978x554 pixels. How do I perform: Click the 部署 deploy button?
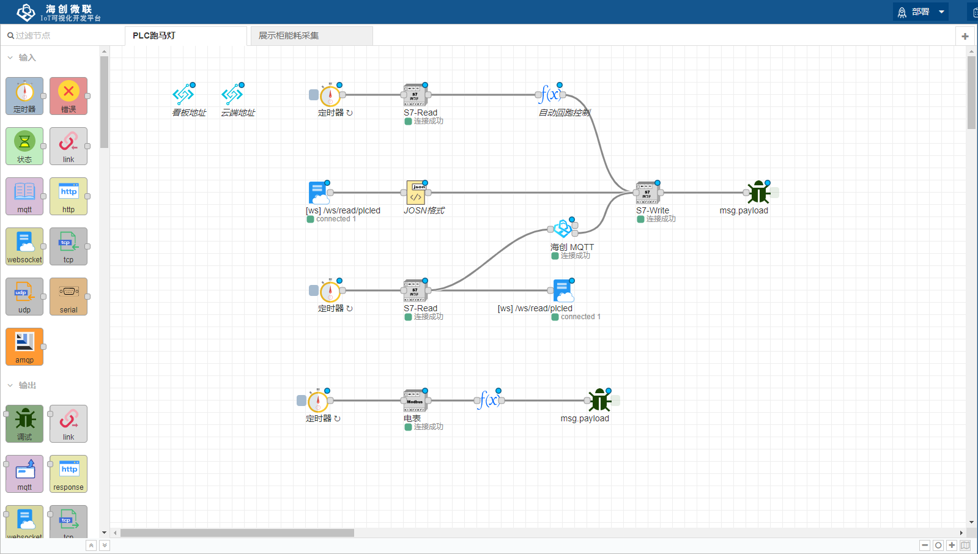click(x=914, y=12)
